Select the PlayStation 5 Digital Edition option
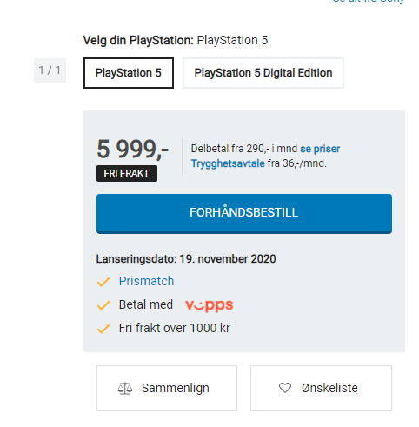The height and width of the screenshot is (427, 419). [x=263, y=73]
